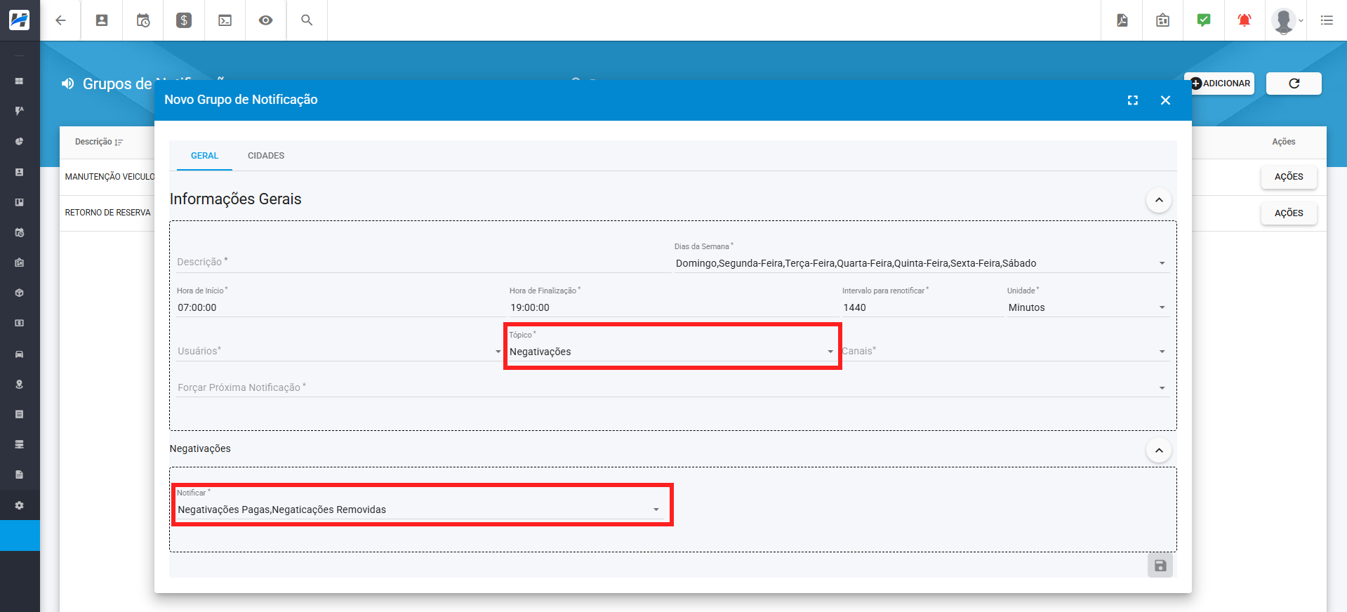
Task: Click the save disk icon button
Action: pos(1160,565)
